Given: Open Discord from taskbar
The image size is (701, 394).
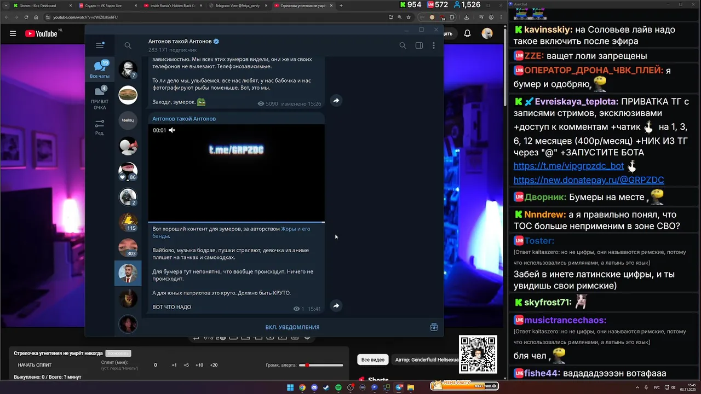Looking at the screenshot, I should click(x=314, y=387).
